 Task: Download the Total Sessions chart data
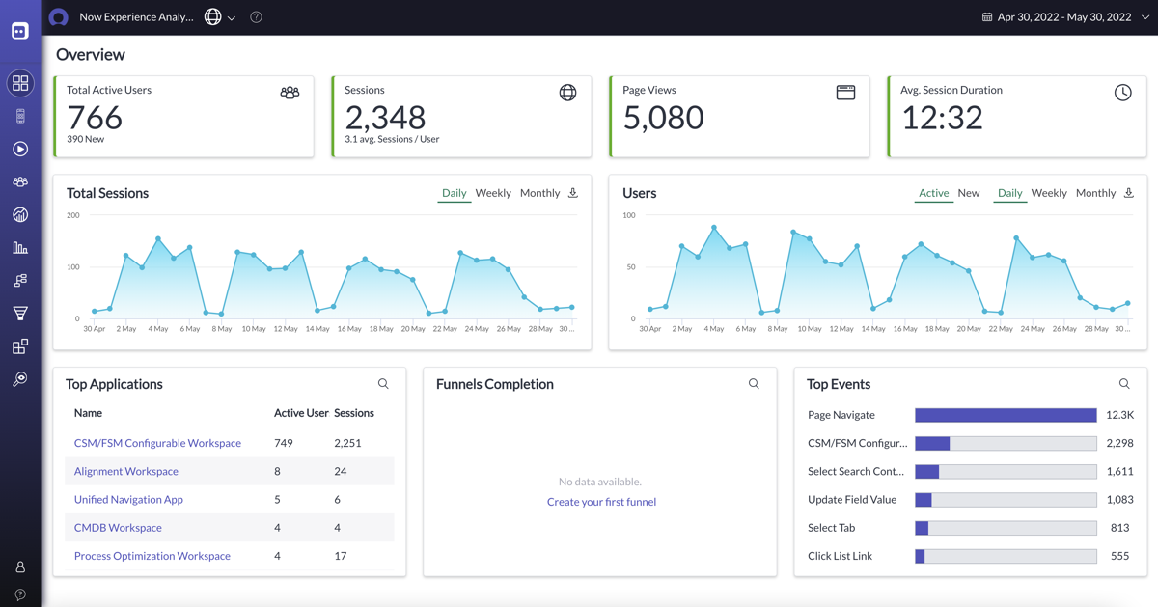[x=573, y=193]
